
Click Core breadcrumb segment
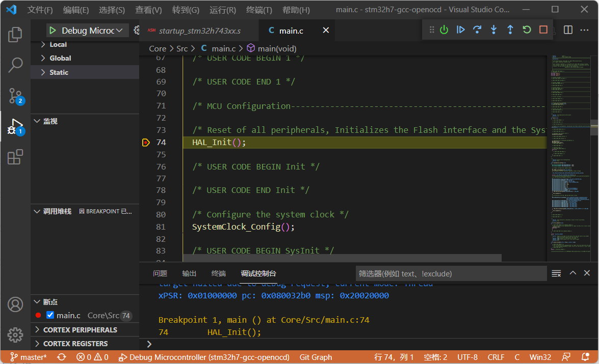click(158, 48)
